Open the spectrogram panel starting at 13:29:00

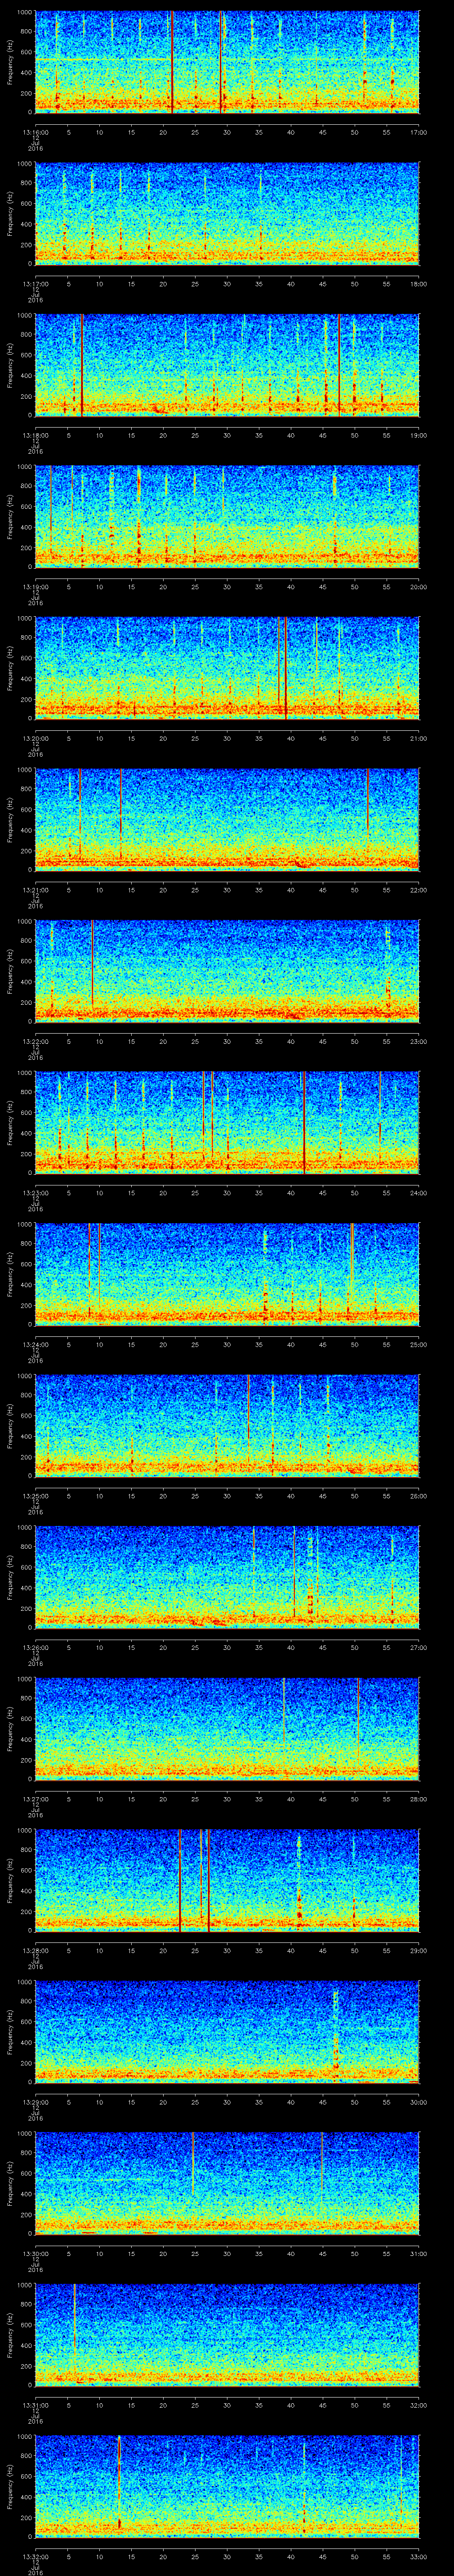point(227,2032)
